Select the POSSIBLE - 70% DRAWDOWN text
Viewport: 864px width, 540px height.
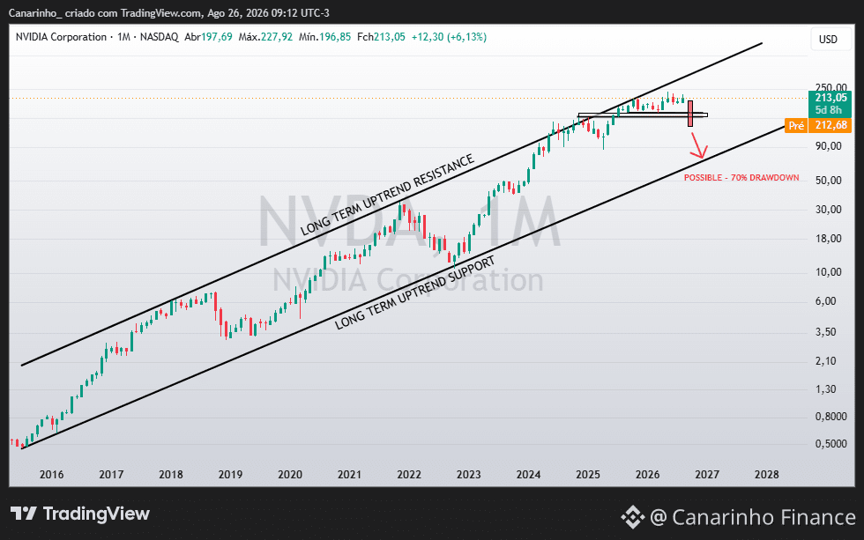tap(741, 178)
